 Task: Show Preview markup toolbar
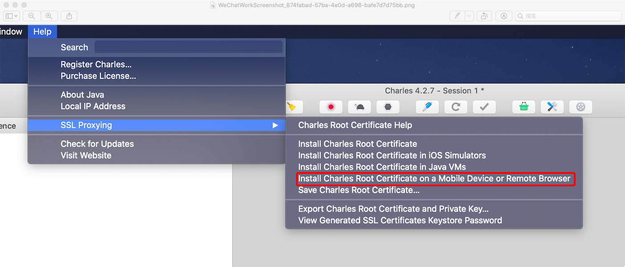click(504, 16)
